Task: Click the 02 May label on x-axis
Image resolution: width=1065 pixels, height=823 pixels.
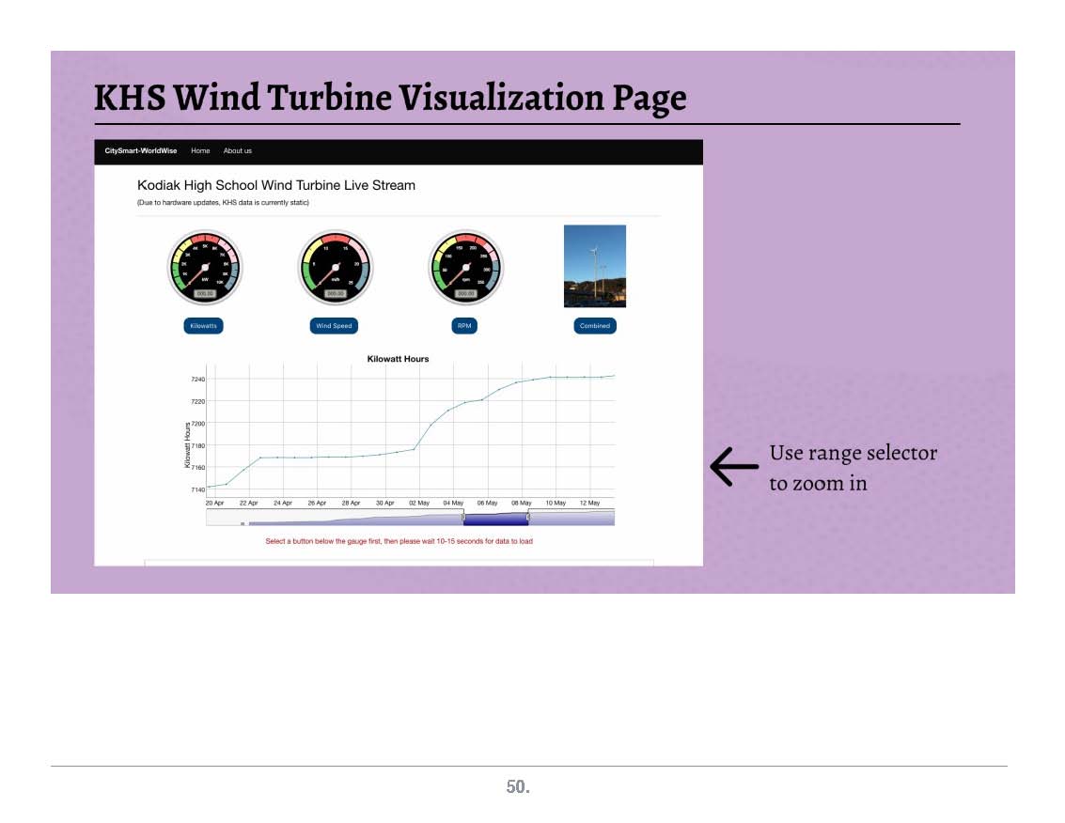Action: (x=418, y=504)
